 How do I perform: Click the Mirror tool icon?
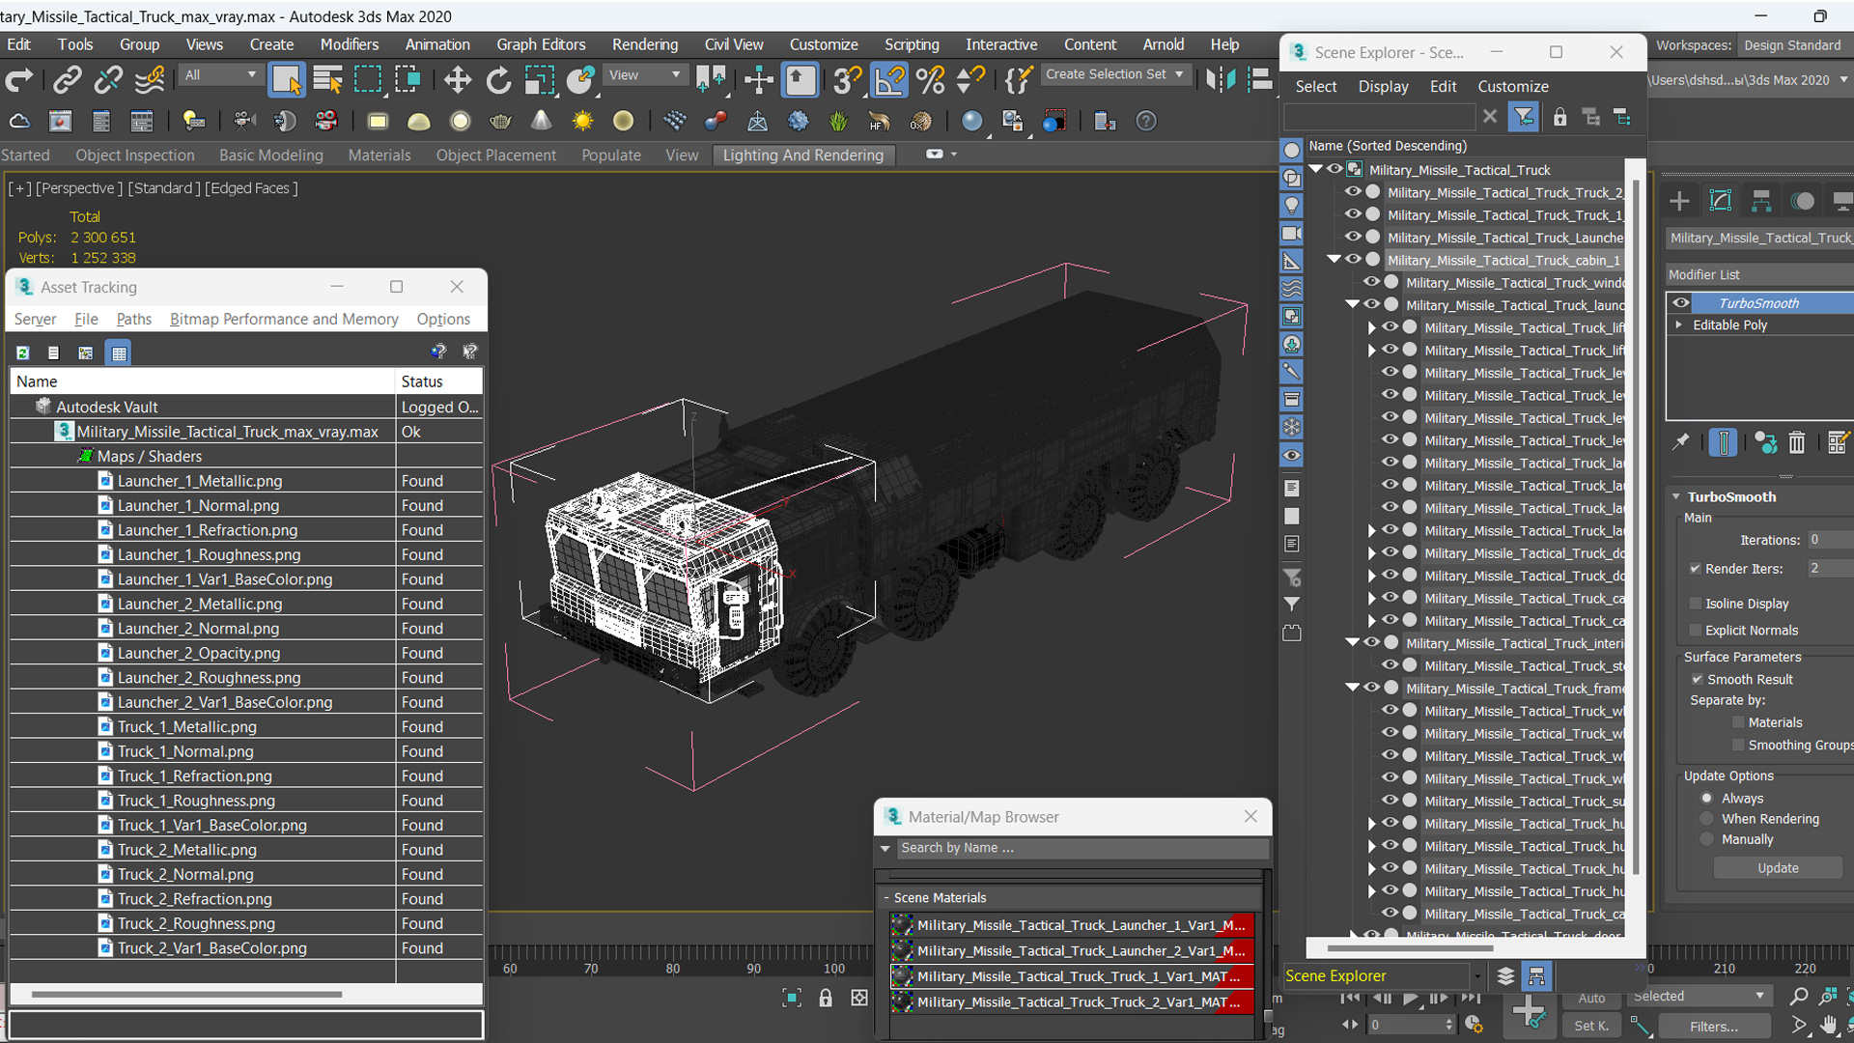1220,80
